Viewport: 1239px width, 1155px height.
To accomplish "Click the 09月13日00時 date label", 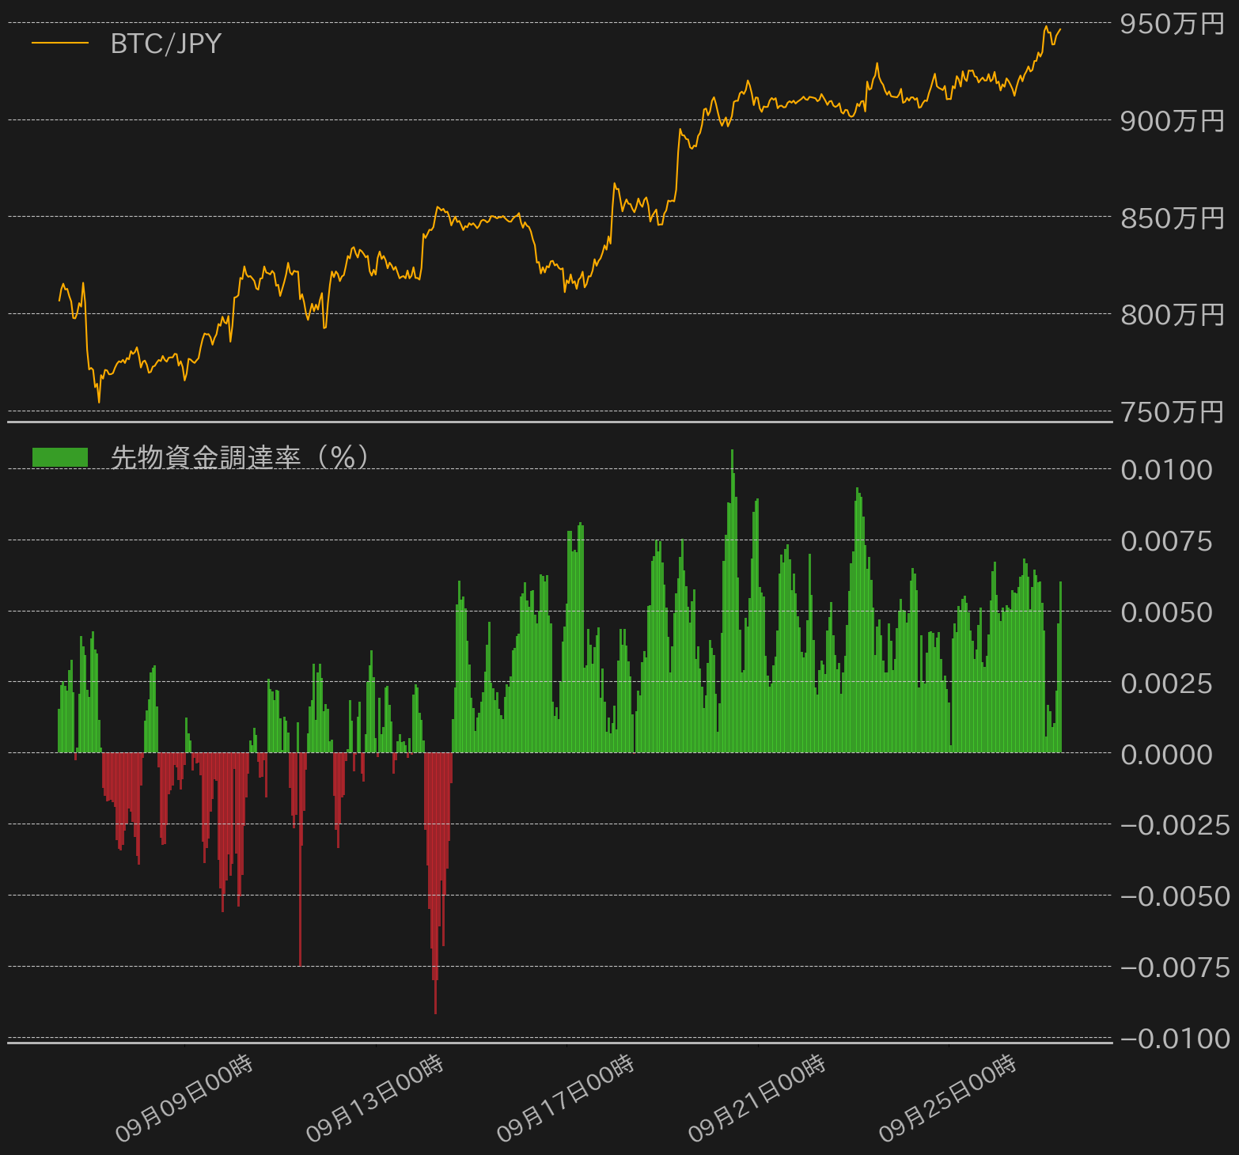I will 375,1099.
